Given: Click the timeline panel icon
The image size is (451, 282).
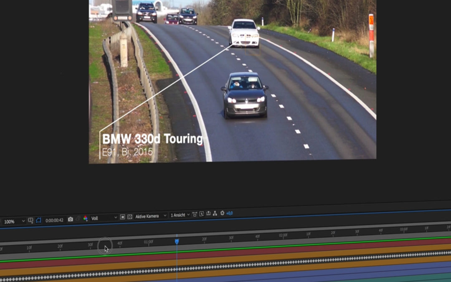Looking at the screenshot, I should click(208, 213).
